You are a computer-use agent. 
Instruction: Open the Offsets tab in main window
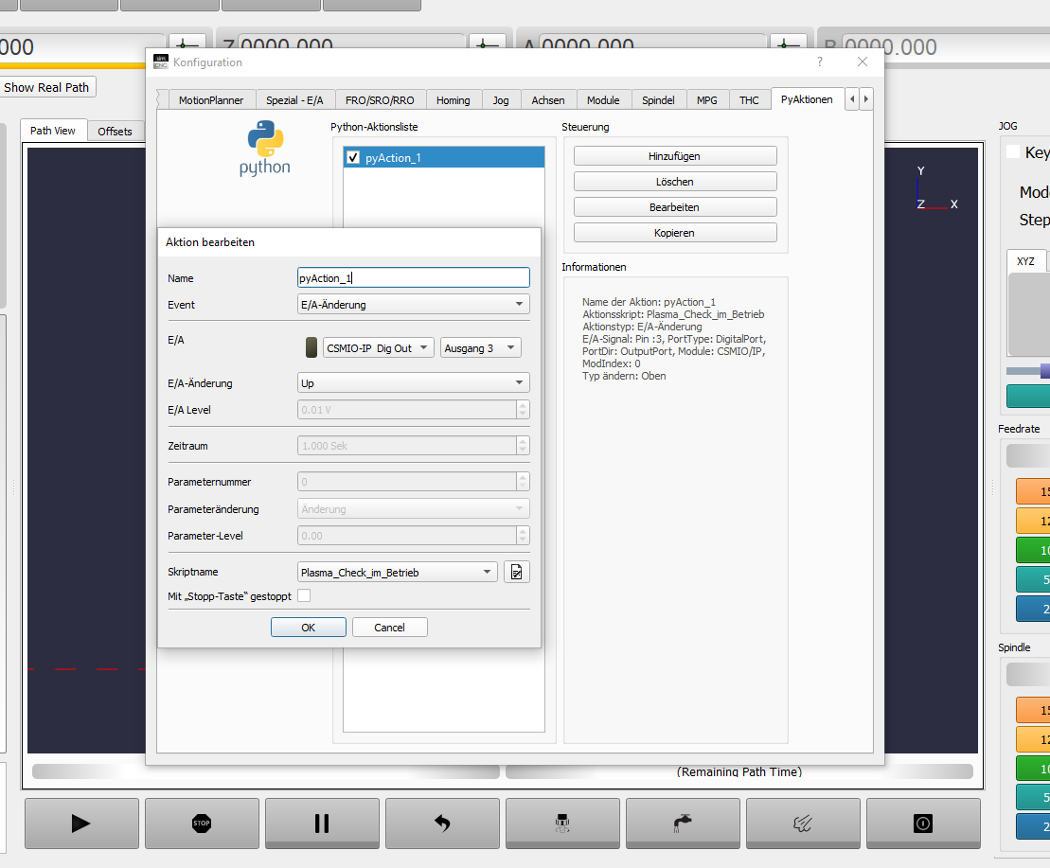[x=116, y=132]
